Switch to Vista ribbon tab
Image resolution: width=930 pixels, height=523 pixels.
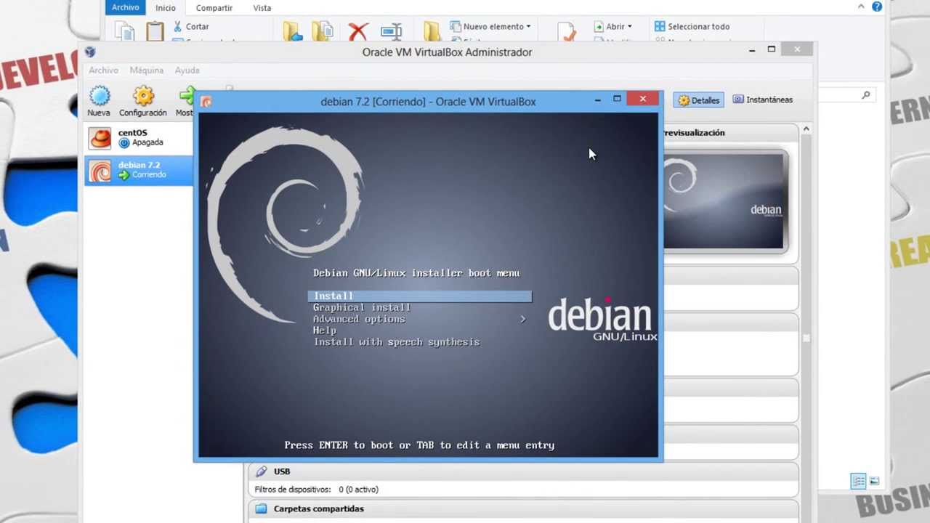(x=262, y=8)
